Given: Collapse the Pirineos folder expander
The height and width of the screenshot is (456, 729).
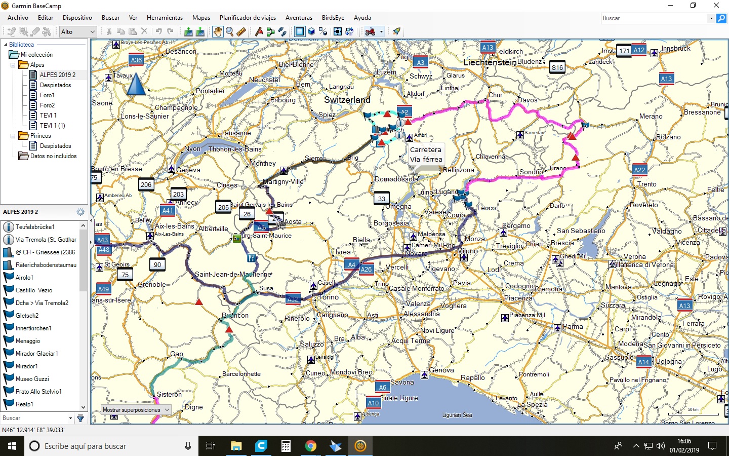Looking at the screenshot, I should coord(13,136).
